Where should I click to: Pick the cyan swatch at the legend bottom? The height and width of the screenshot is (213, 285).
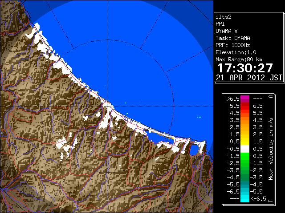pyautogui.click(x=245, y=199)
